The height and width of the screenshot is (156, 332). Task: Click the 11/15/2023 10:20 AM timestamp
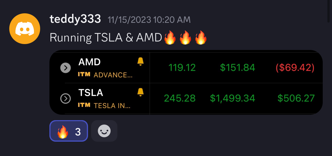[x=149, y=20]
